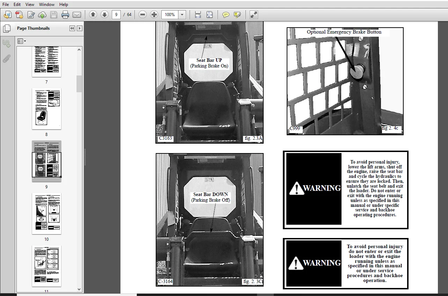
Task: Click the 'fig. 2.3A' figure label
Action: tap(253, 138)
